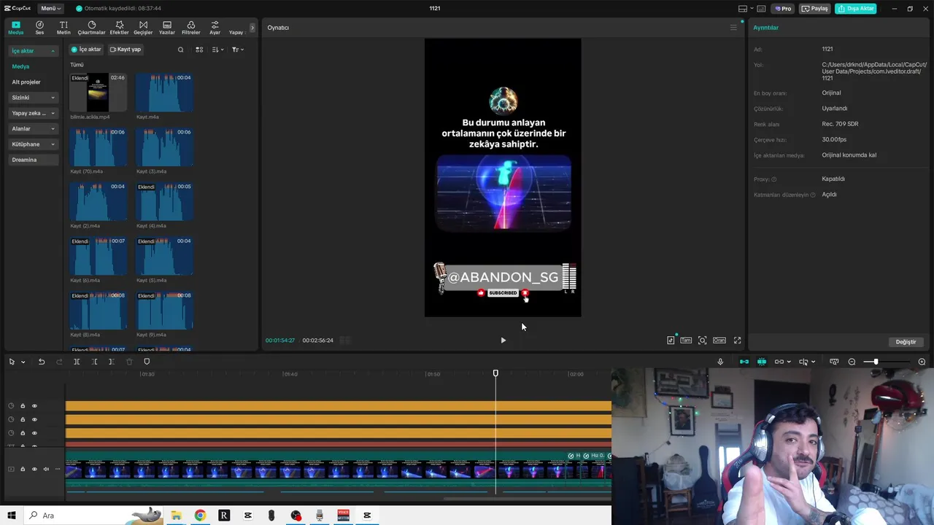Open the media filter dropdown
Image resolution: width=934 pixels, height=525 pixels.
click(238, 50)
